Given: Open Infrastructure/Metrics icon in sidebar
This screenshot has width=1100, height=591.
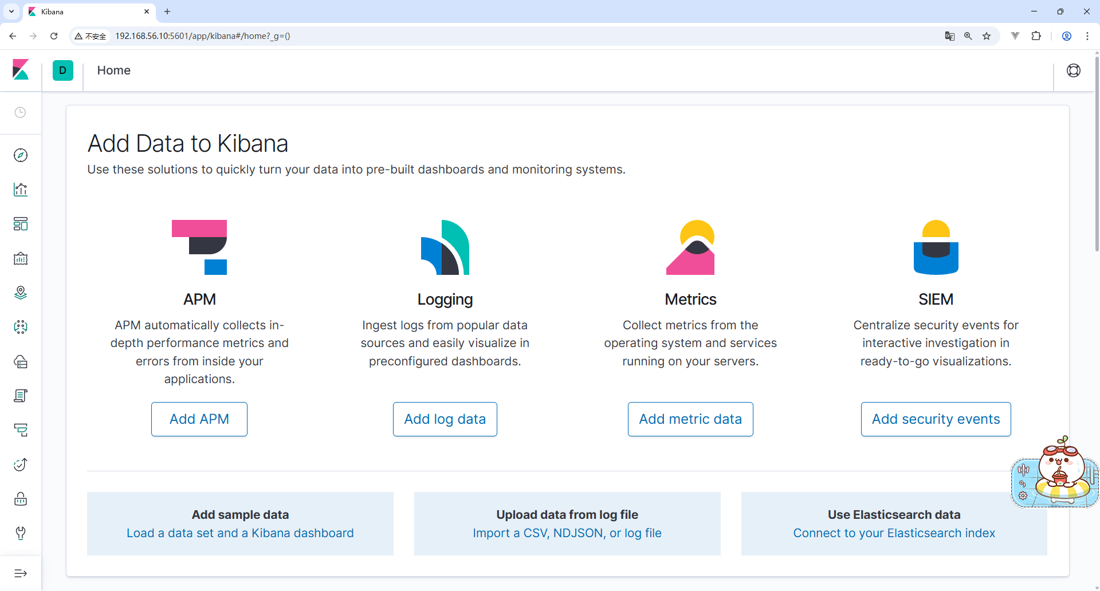Looking at the screenshot, I should coord(21,361).
